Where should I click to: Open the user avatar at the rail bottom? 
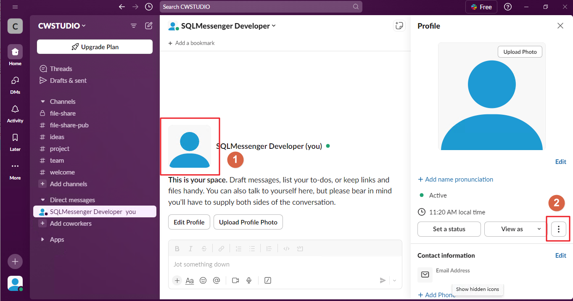point(15,283)
